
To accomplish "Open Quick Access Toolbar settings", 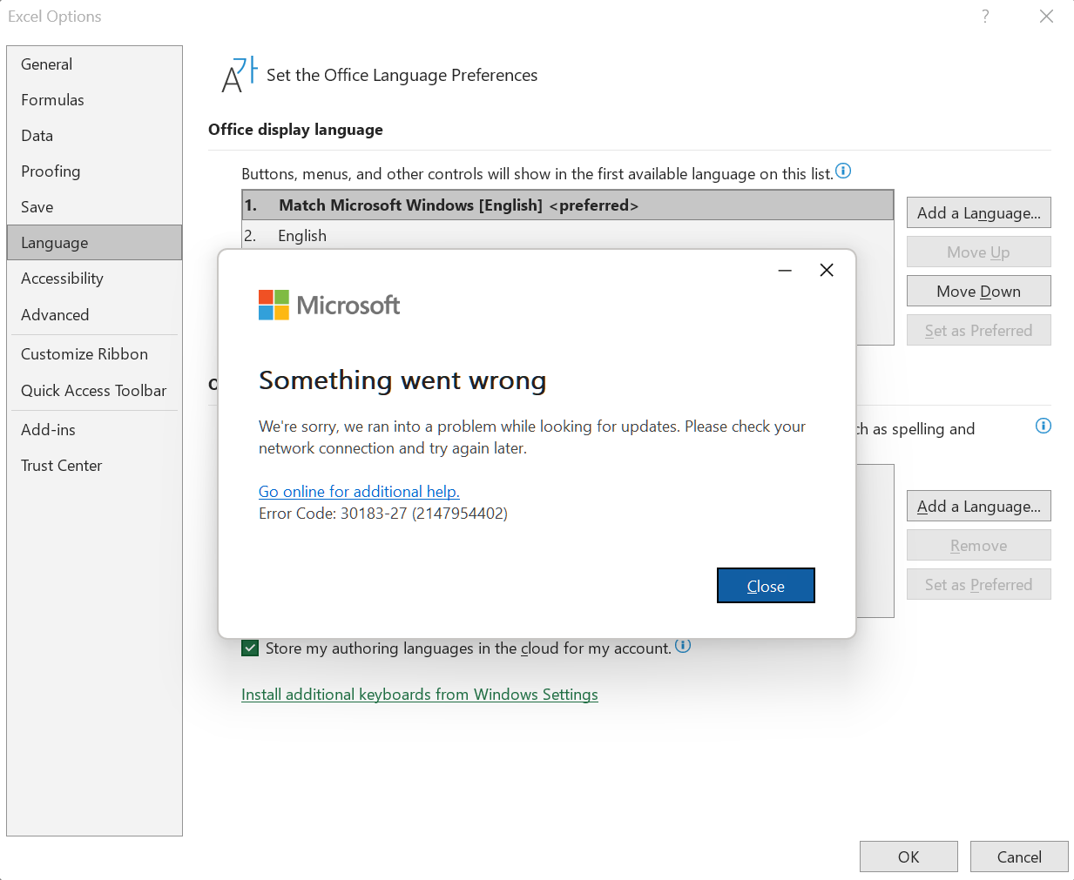I will click(x=94, y=391).
